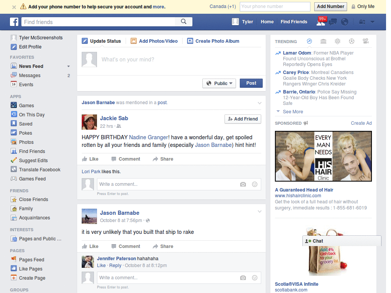Open Nadine Granger profile link
391x293 pixels.
[x=149, y=137]
